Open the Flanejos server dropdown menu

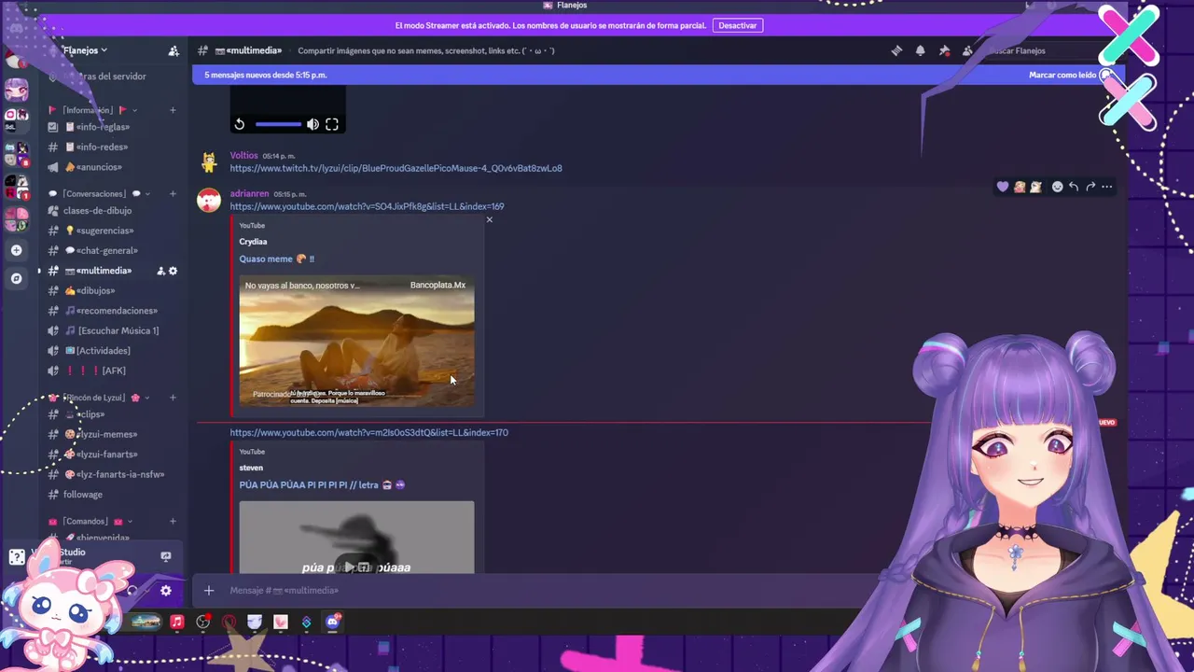85,50
